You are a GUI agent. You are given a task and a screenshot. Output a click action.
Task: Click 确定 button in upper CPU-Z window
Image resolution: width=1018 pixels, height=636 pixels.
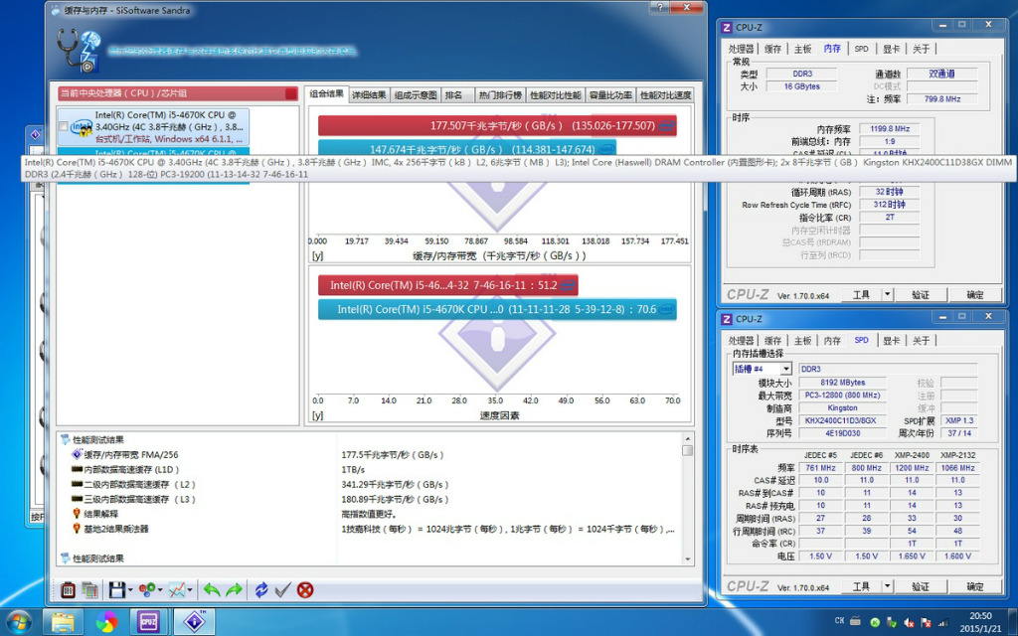(x=974, y=294)
